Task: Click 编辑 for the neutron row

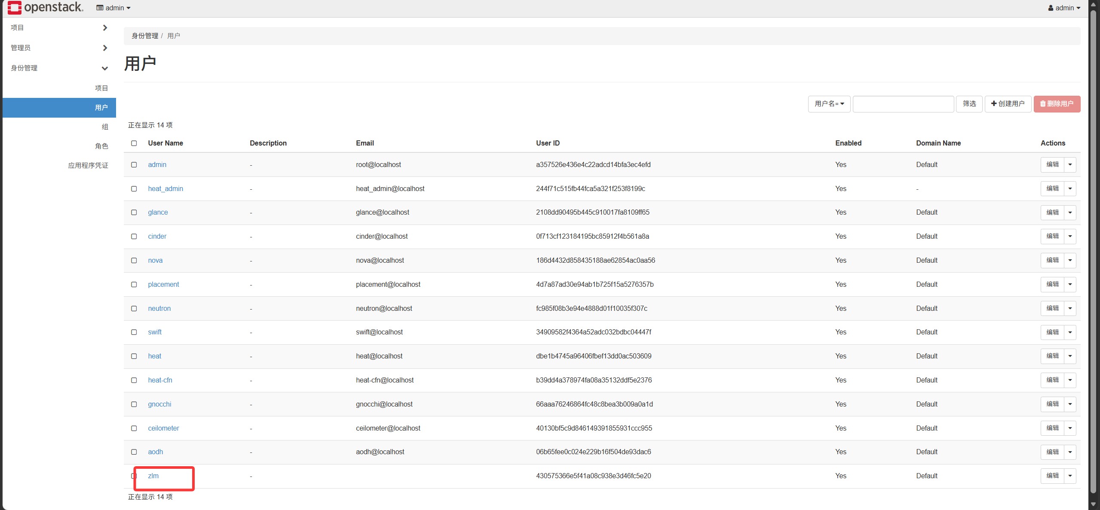Action: [1052, 309]
